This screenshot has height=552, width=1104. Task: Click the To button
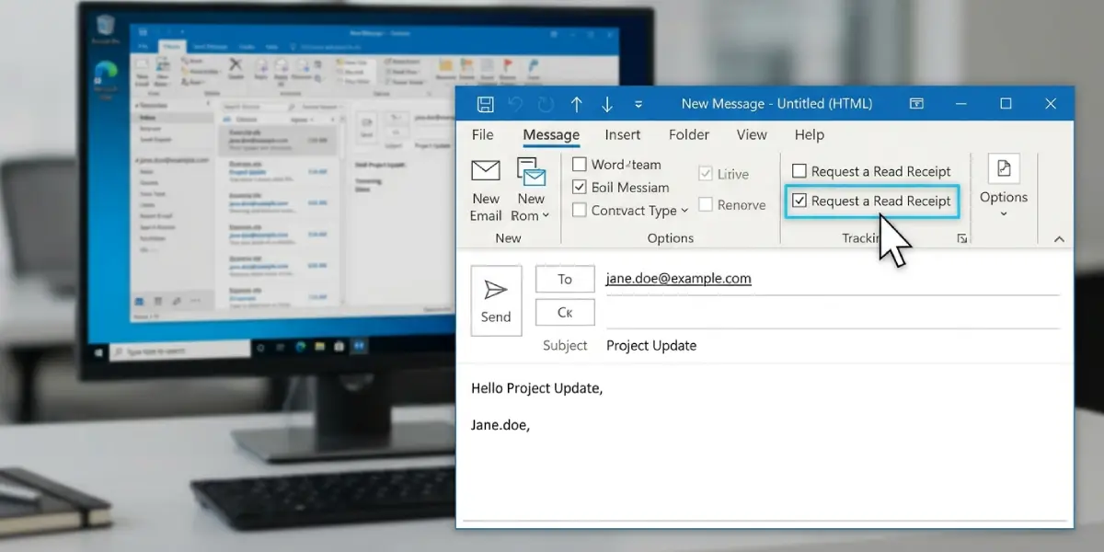tap(565, 279)
